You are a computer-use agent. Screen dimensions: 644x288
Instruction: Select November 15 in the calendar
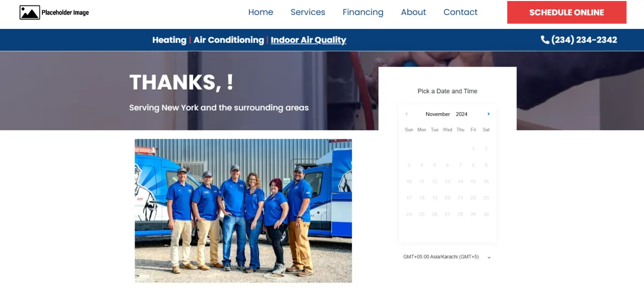click(473, 182)
